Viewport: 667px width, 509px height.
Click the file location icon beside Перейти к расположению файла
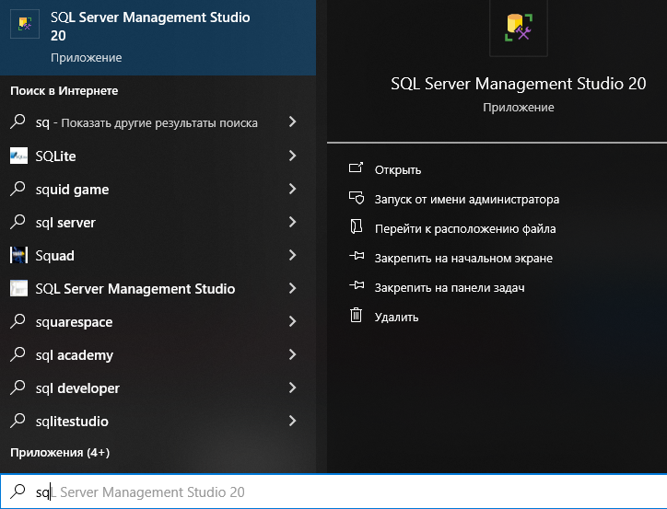tap(356, 228)
